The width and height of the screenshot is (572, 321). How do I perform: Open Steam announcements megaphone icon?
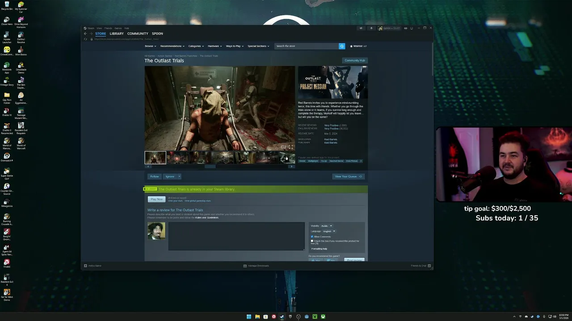pyautogui.click(x=361, y=28)
